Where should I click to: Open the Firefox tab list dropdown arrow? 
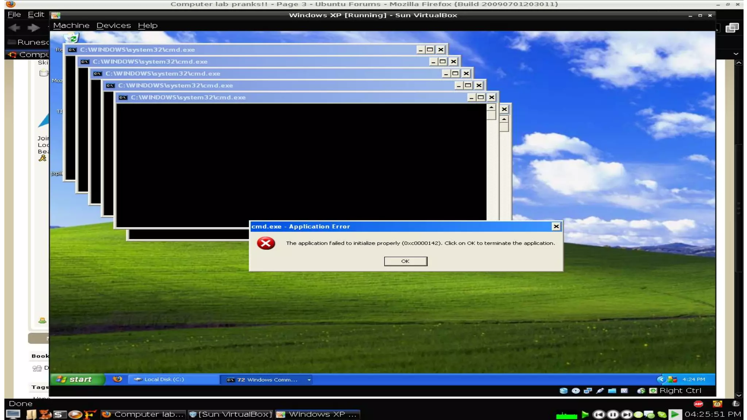coord(736,54)
